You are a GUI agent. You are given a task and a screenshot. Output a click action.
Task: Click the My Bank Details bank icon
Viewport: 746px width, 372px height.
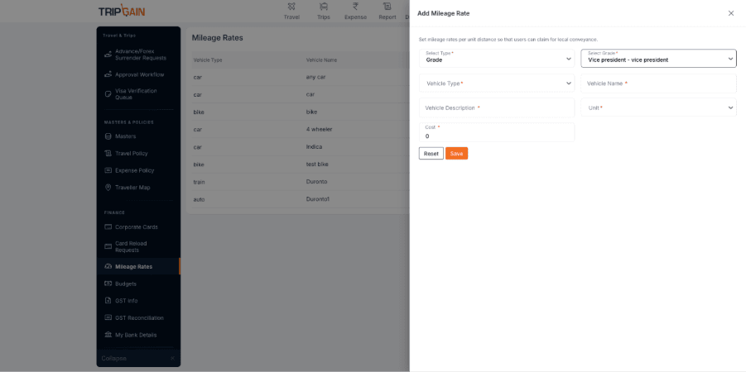click(108, 335)
